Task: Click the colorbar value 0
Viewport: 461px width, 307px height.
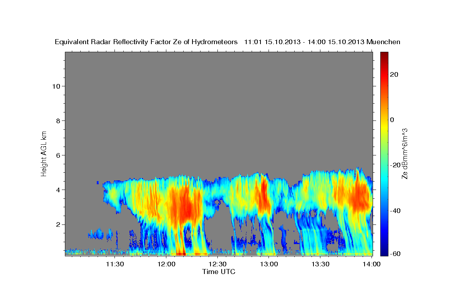Action: point(392,120)
